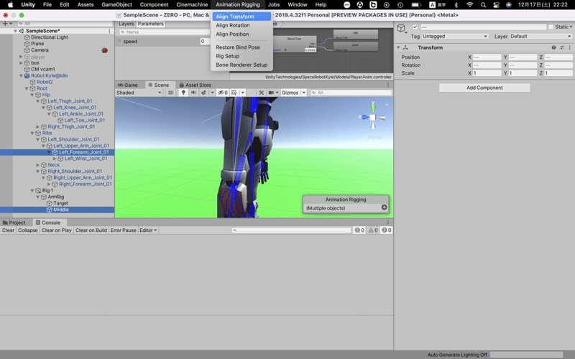The width and height of the screenshot is (575, 359).
Task: Open Scene view panel options kebab menu
Action: (388, 85)
